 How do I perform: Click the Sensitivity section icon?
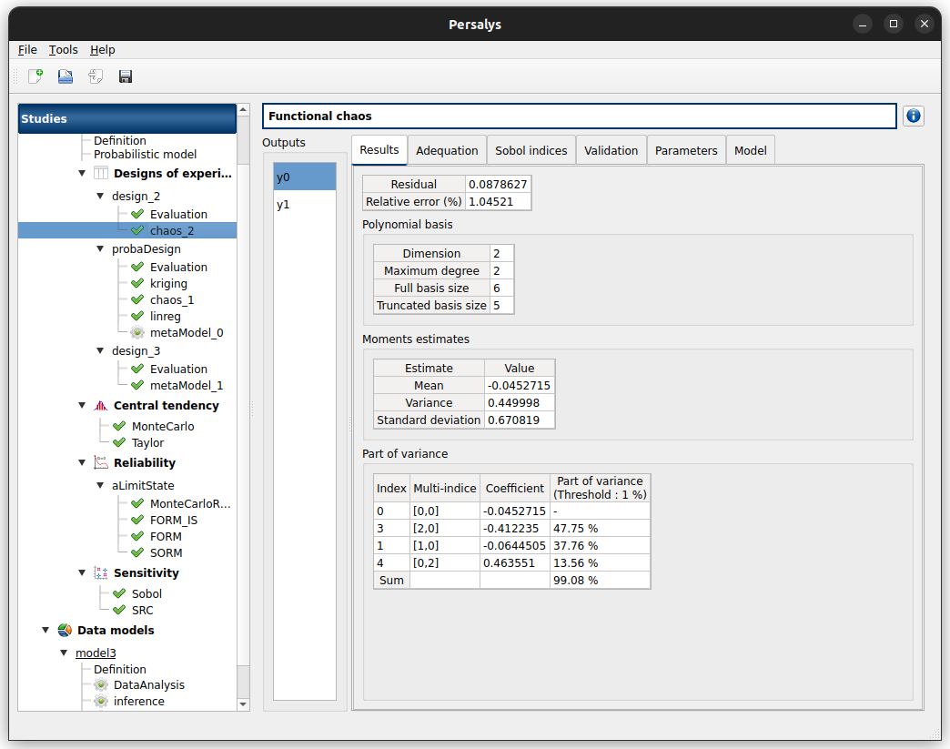pos(101,573)
